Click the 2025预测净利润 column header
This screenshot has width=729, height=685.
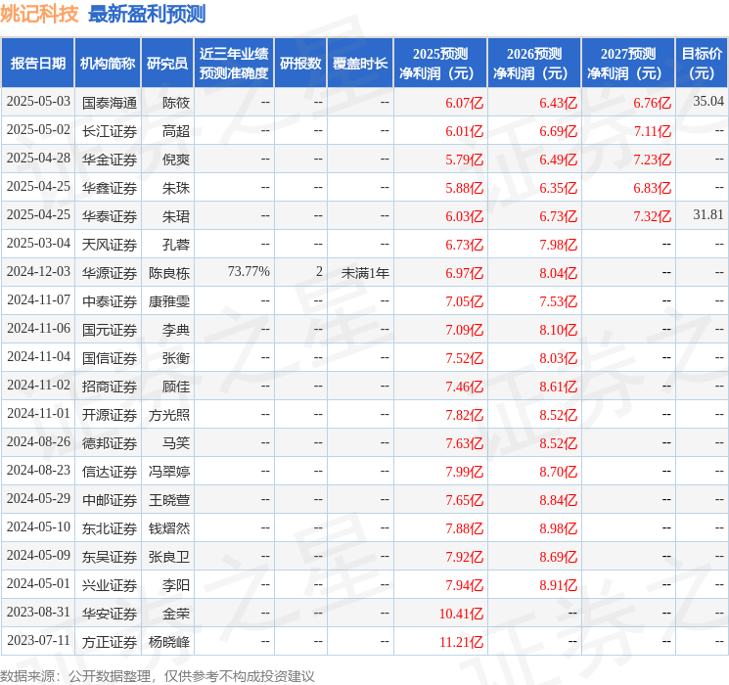440,64
